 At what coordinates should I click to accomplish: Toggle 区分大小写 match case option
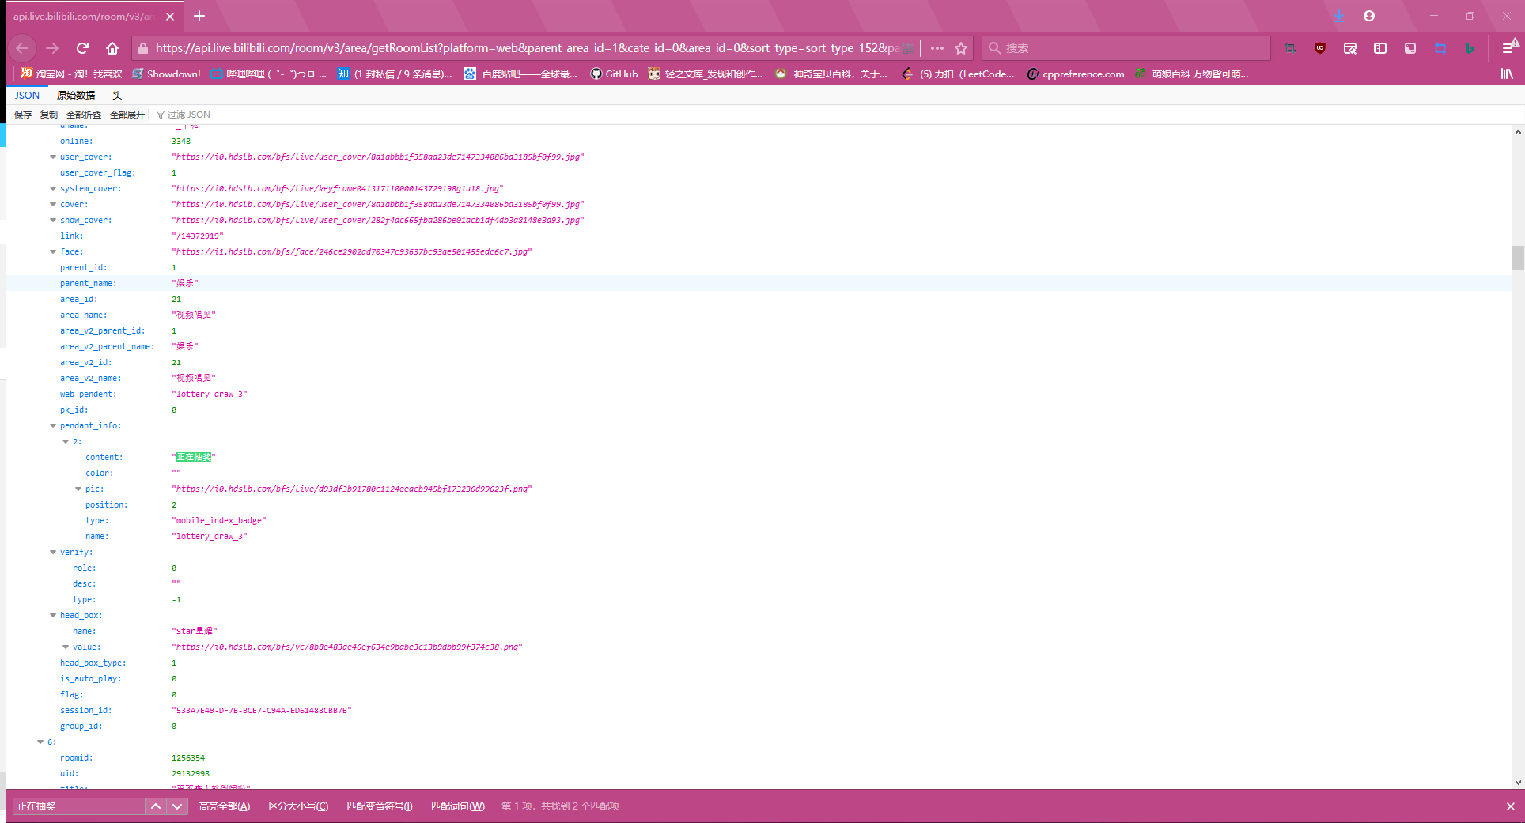pyautogui.click(x=298, y=806)
